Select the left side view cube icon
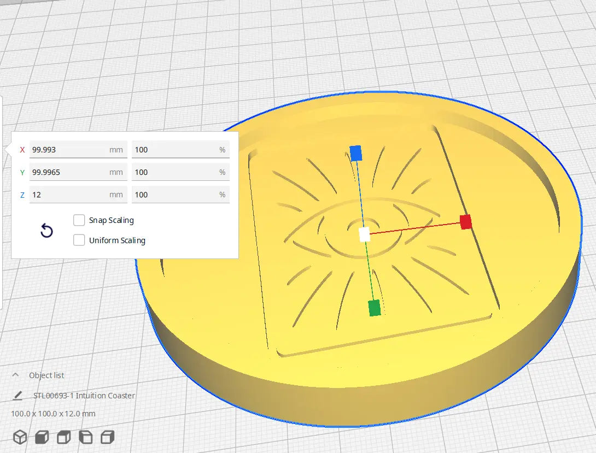 point(85,437)
